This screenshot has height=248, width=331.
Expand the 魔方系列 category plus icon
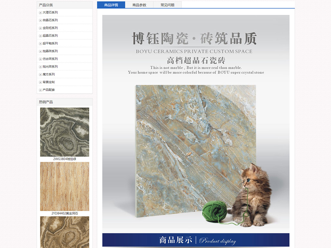pyautogui.click(x=40, y=74)
